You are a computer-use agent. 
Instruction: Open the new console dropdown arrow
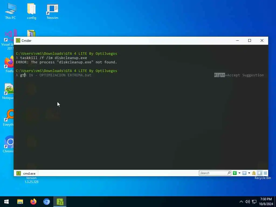pos(239,173)
